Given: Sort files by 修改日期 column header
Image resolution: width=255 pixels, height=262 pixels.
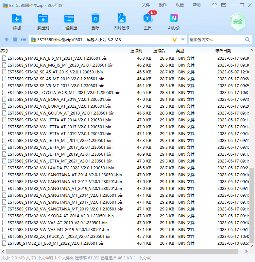Looking at the screenshot, I should coord(223,51).
